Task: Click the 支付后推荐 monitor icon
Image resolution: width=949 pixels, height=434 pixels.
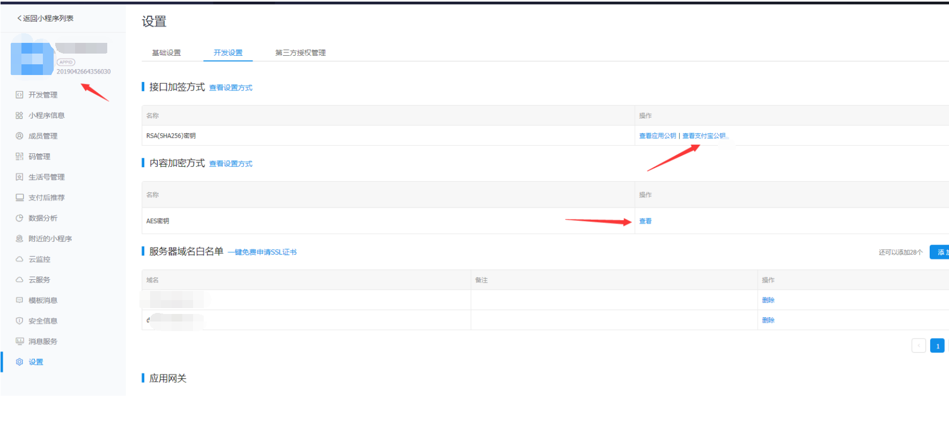Action: point(19,198)
